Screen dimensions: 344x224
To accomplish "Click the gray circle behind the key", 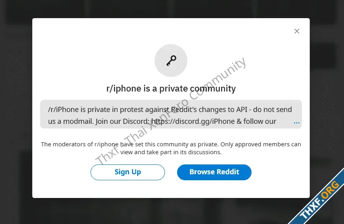I will (x=171, y=60).
